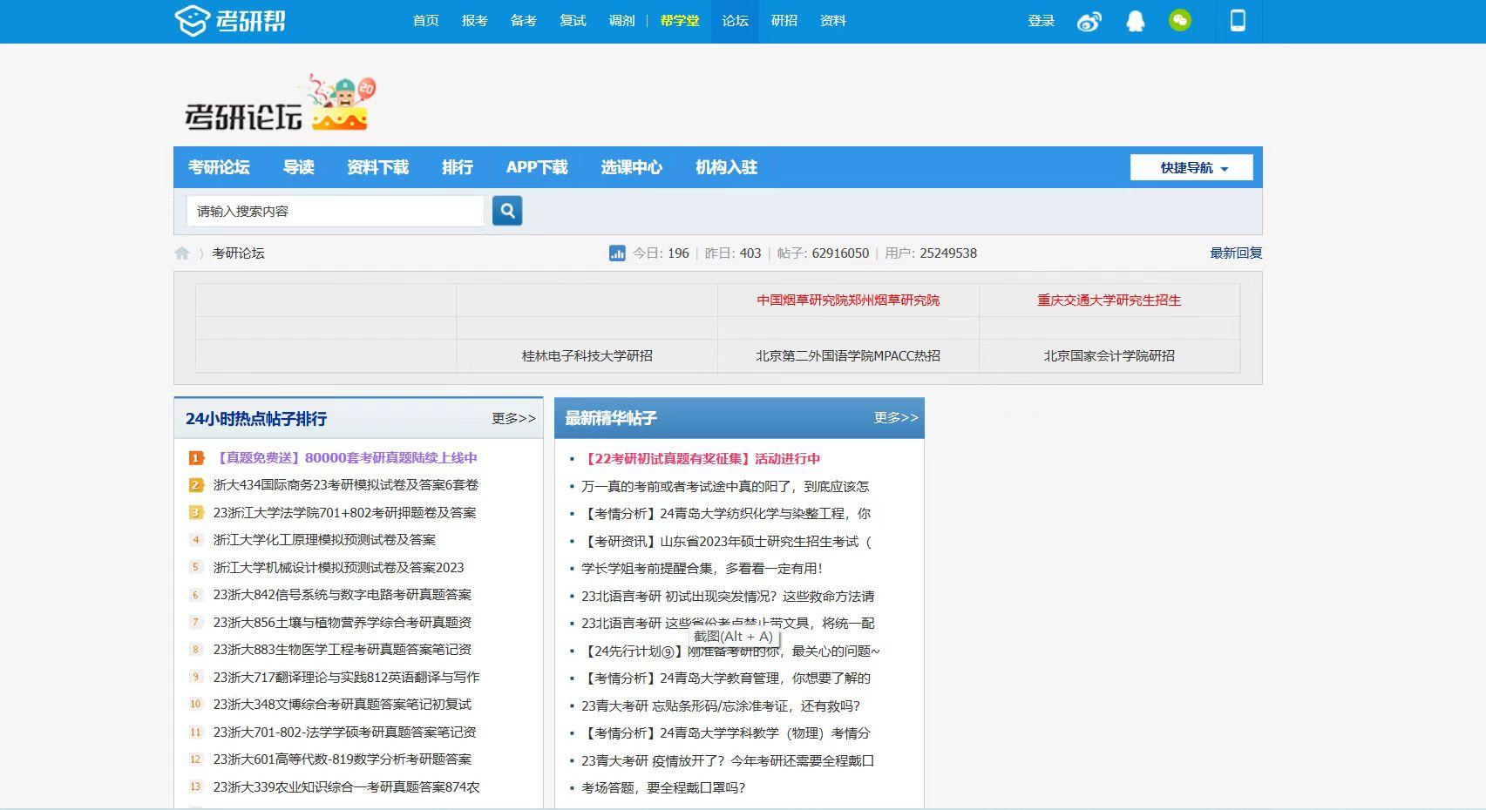Switch to the 资料下载 tab
This screenshot has height=810, width=1486.
pyautogui.click(x=377, y=167)
